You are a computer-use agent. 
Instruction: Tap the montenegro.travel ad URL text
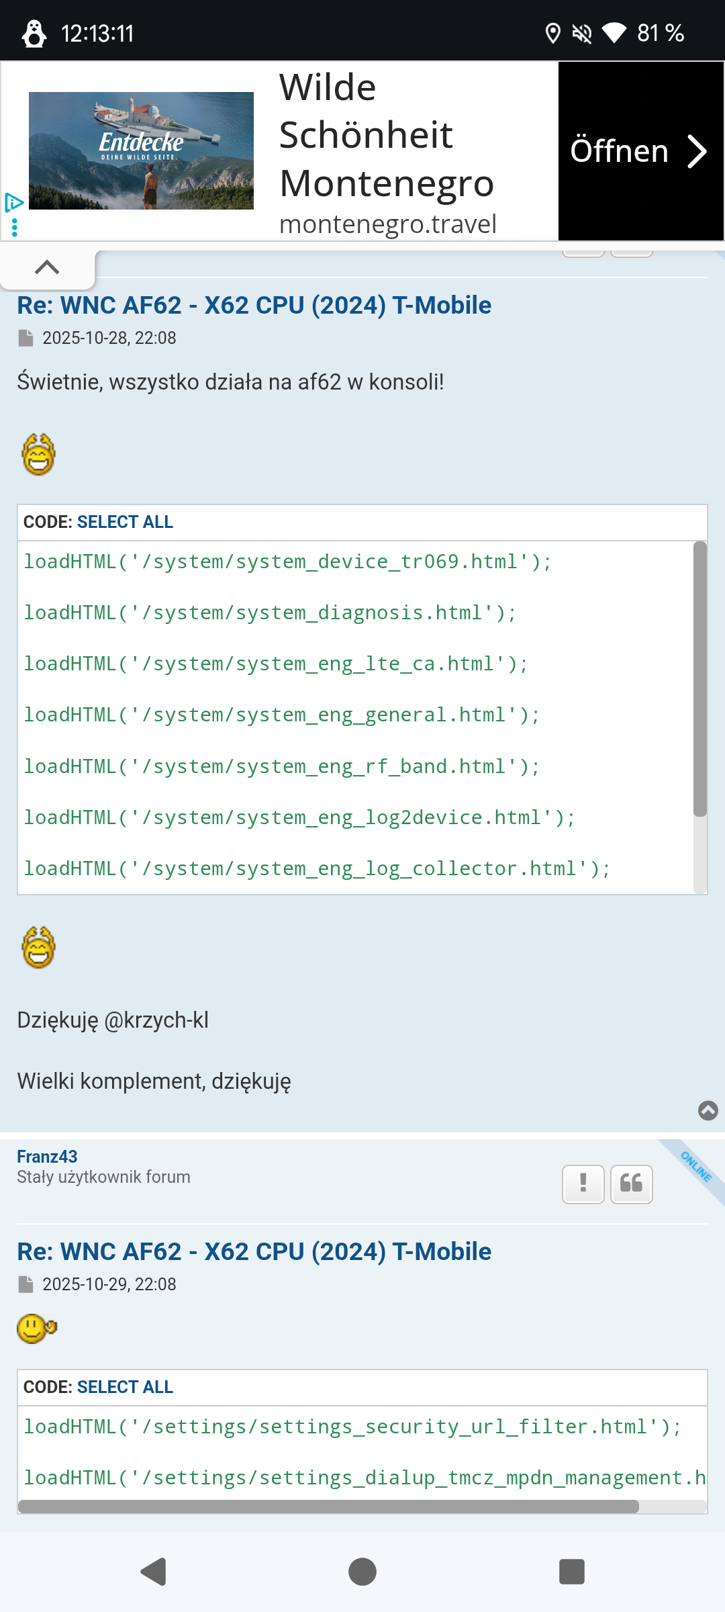[387, 224]
